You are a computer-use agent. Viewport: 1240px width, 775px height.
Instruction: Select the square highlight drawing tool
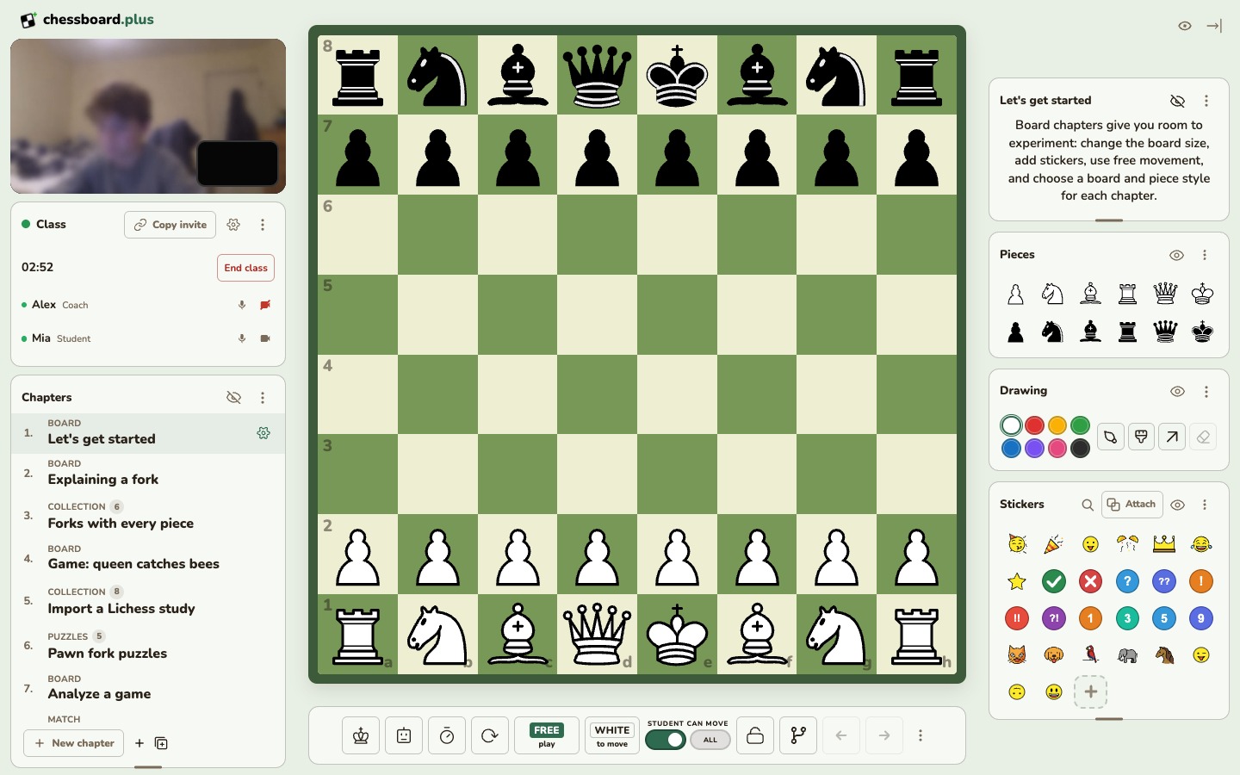pyautogui.click(x=1142, y=437)
